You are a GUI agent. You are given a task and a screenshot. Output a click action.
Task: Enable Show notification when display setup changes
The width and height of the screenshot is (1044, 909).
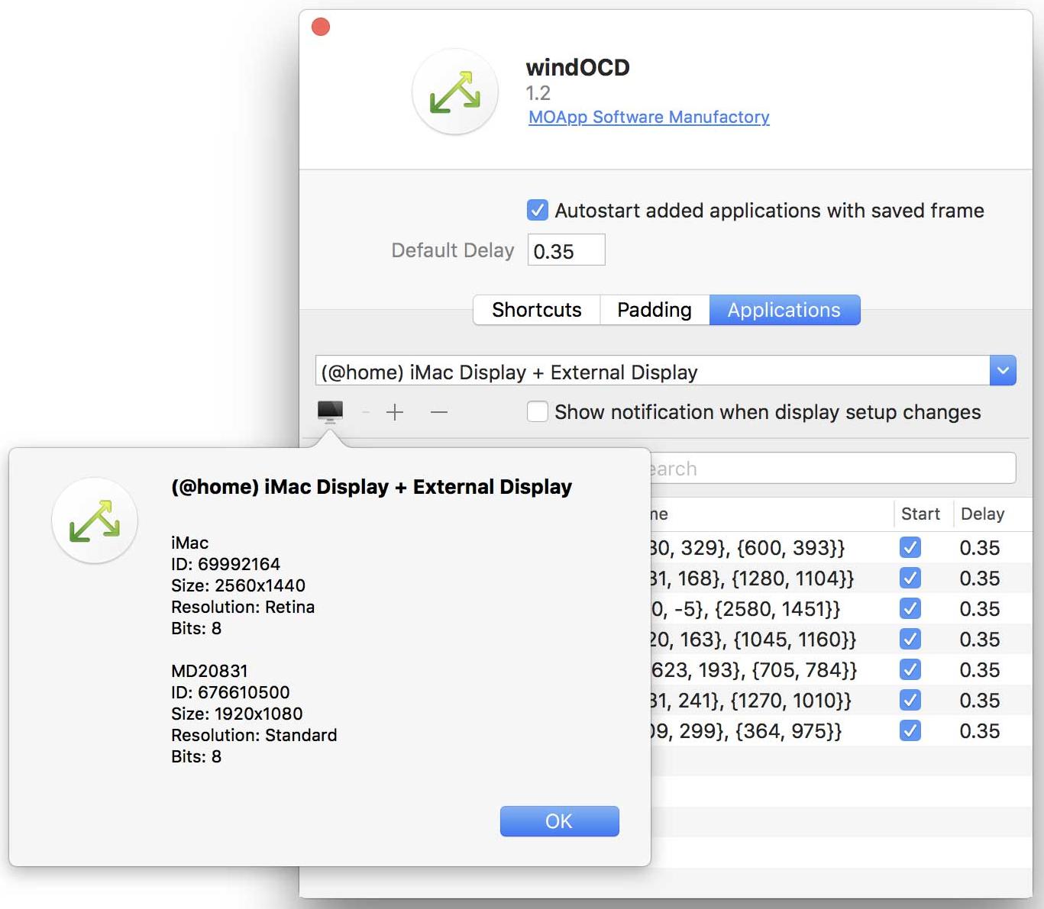point(538,412)
